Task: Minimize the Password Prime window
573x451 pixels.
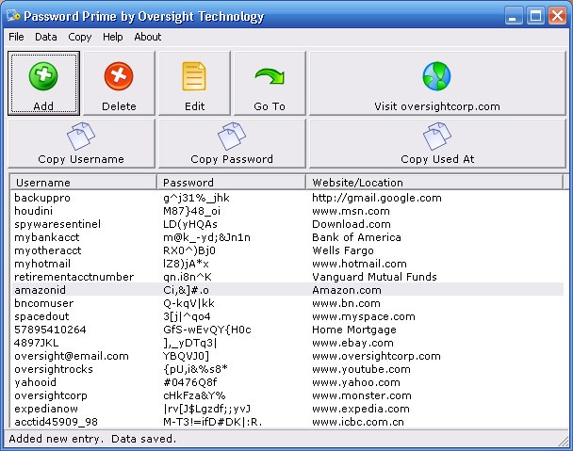Action: (x=513, y=16)
